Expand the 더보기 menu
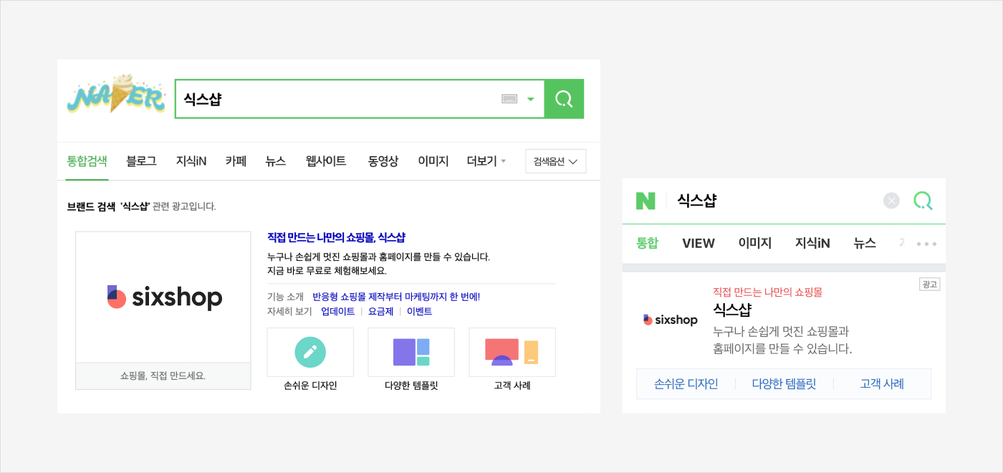Screen dimensions: 1003x473 486,161
